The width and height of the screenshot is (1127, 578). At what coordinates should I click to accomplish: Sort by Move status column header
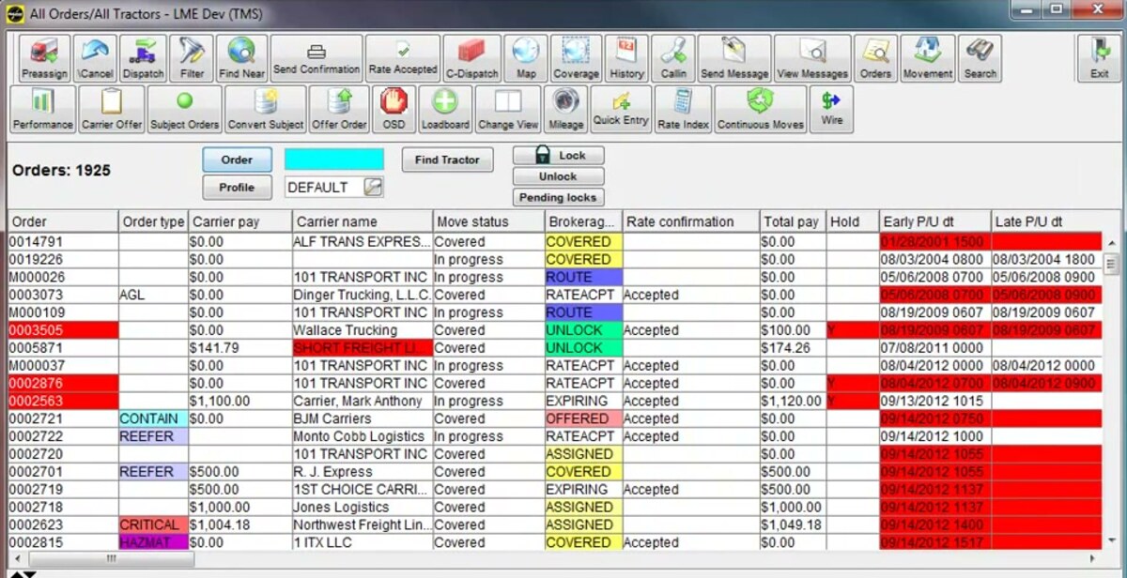(488, 221)
